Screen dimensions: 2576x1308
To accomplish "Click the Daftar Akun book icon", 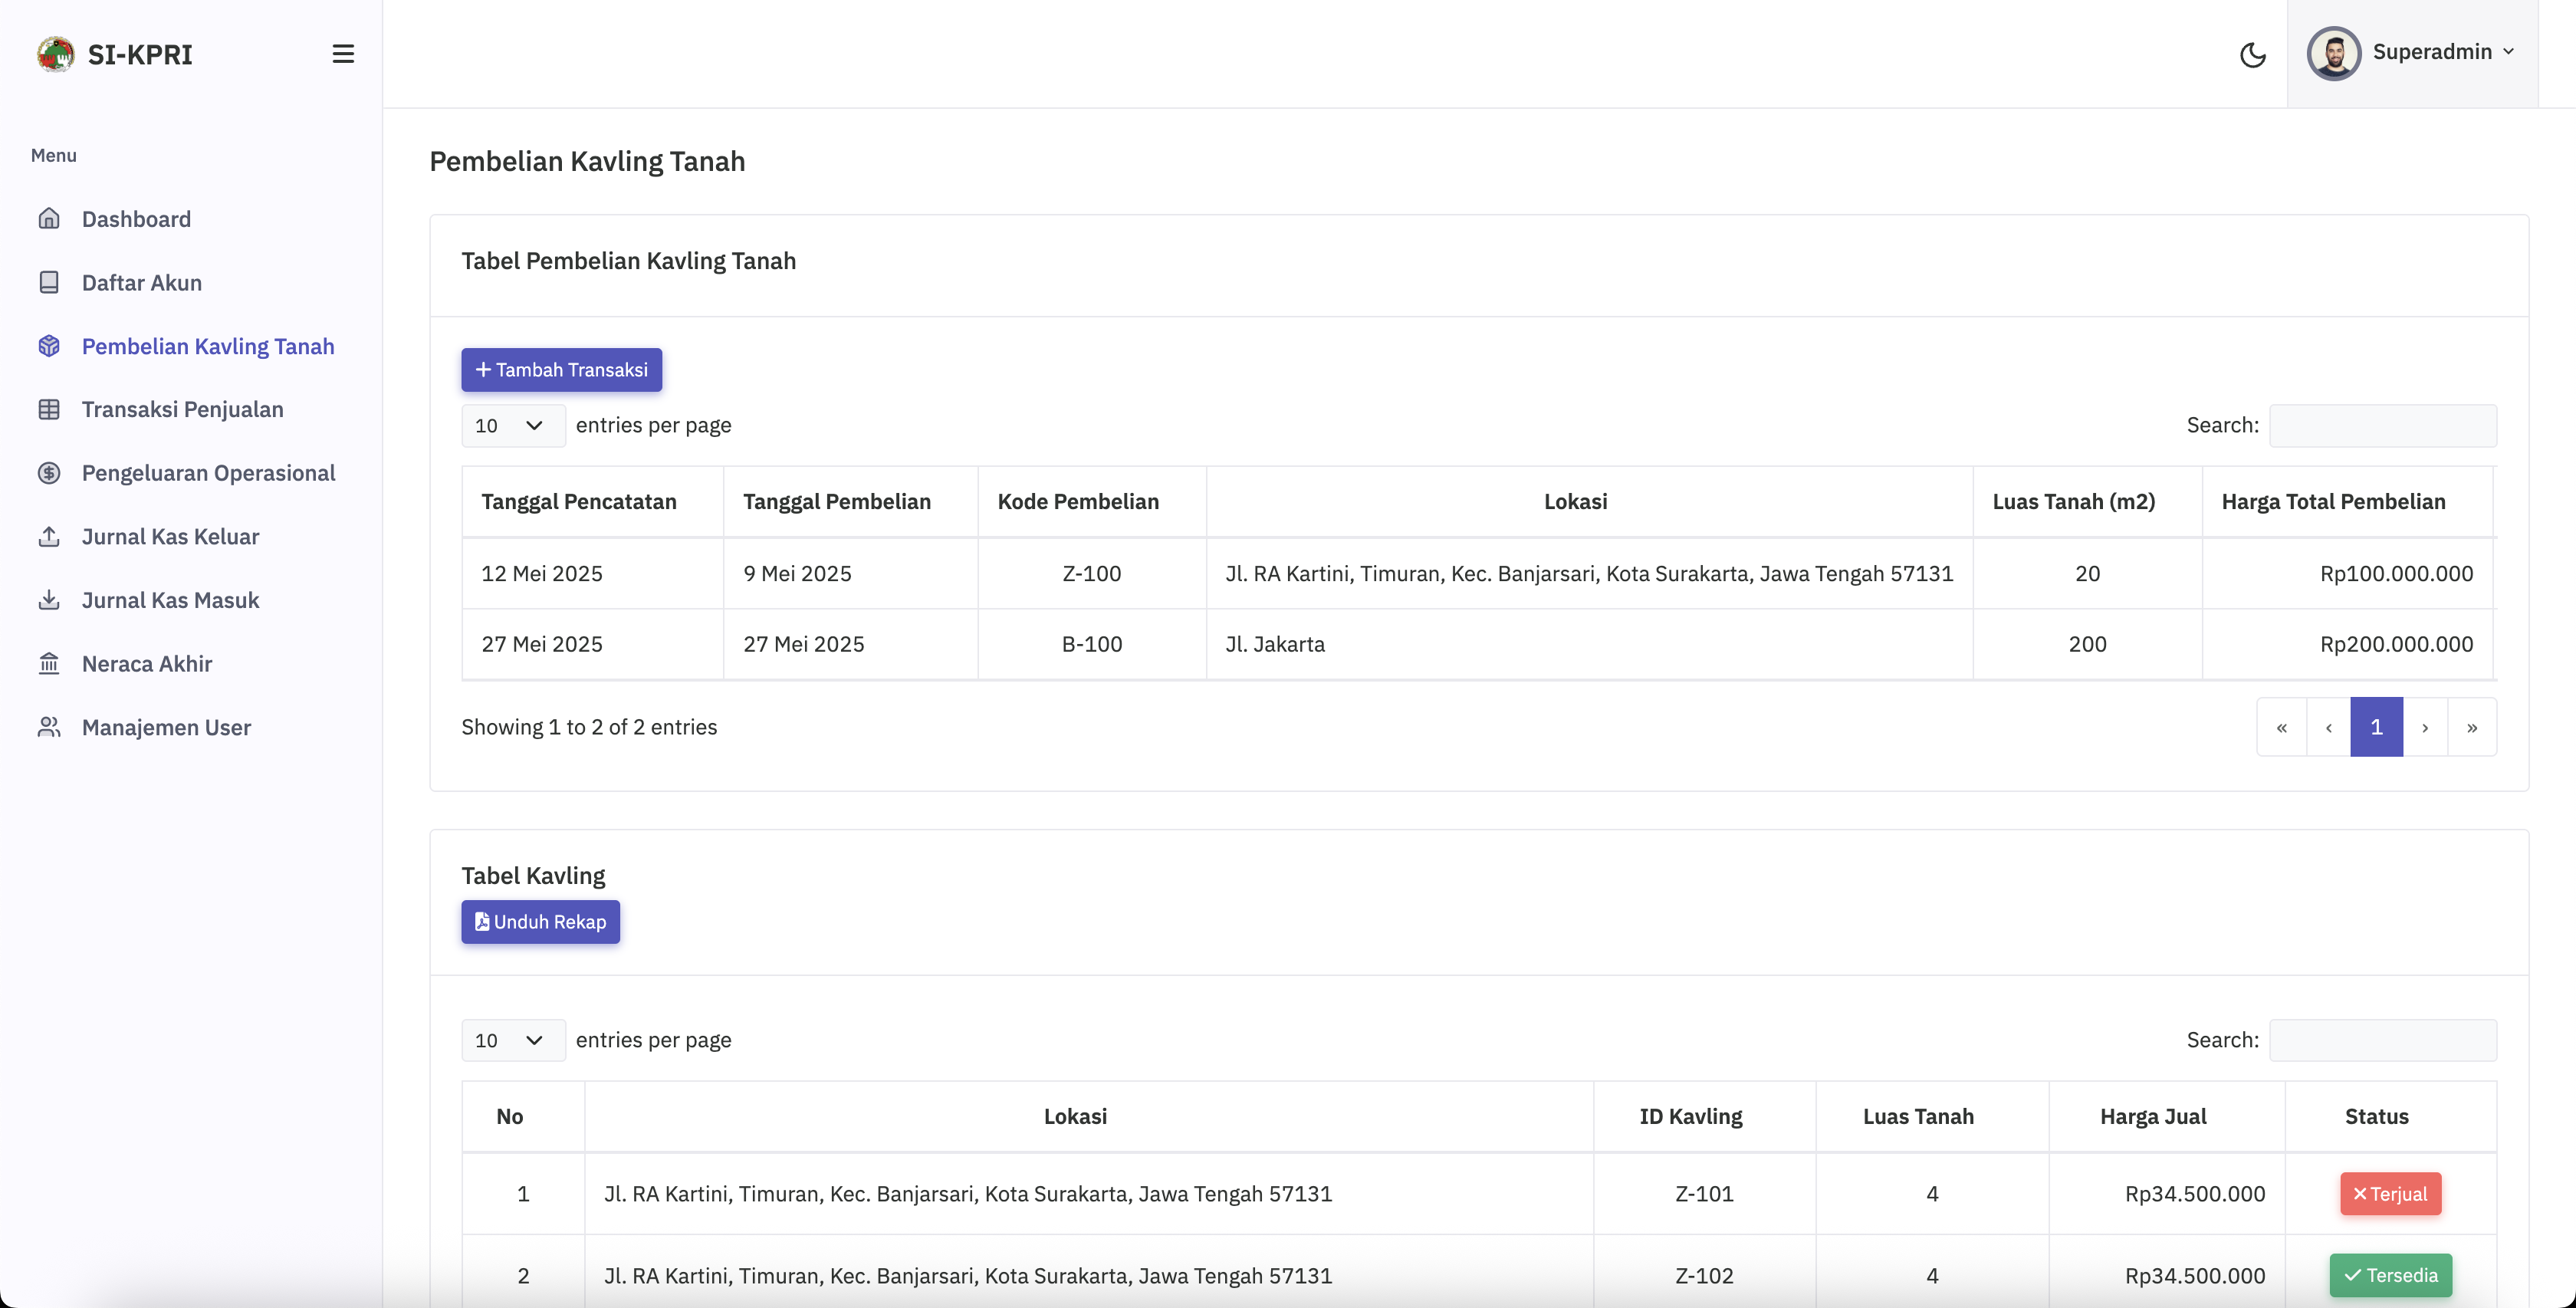I will coord(49,282).
